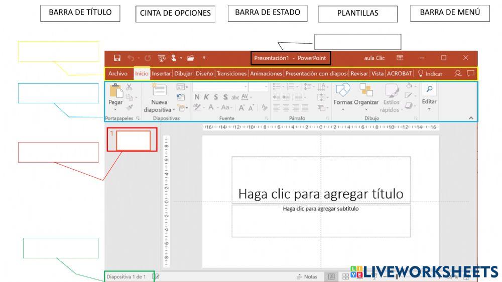The height and width of the screenshot is (282, 502).
Task: Toggle align left paragraph
Action: 276,108
